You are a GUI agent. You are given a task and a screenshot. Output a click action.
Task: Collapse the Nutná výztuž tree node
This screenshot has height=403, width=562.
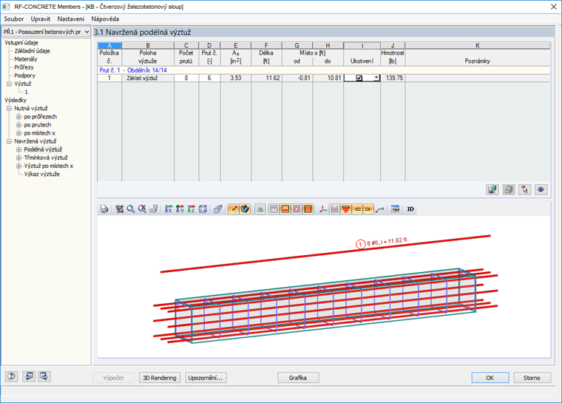coord(9,108)
